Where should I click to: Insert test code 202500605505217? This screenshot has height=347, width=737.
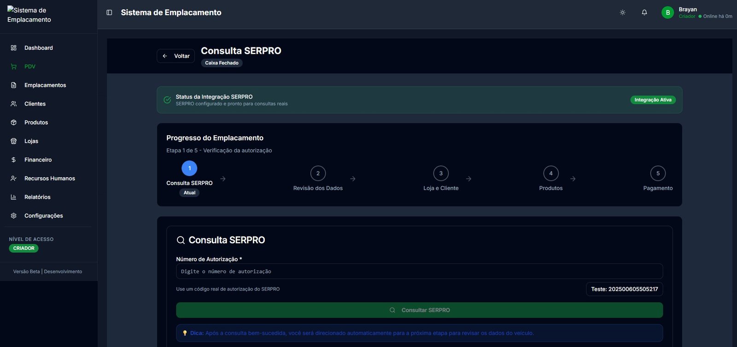(x=624, y=289)
